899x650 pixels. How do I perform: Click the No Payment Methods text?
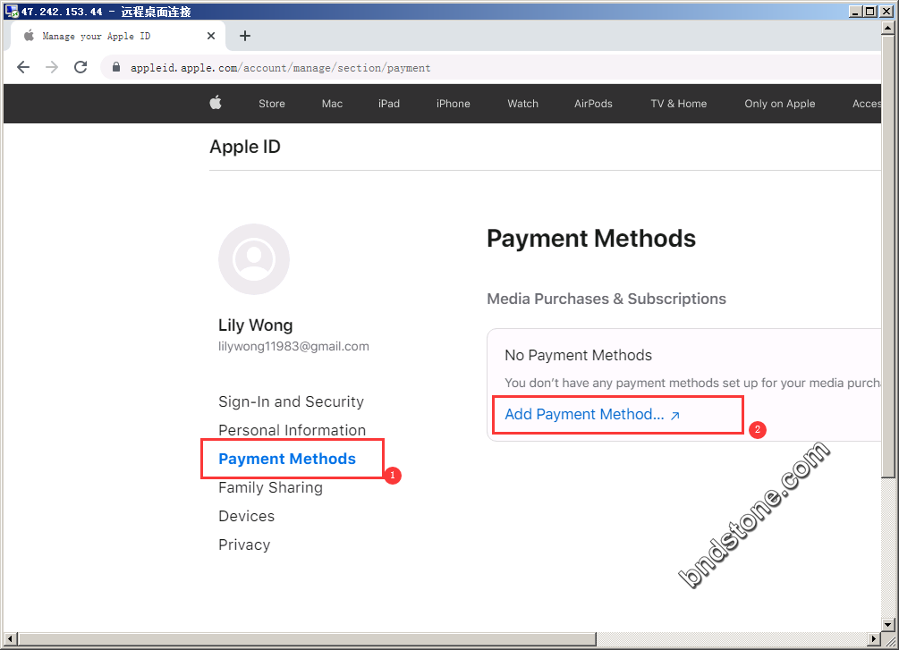click(579, 355)
